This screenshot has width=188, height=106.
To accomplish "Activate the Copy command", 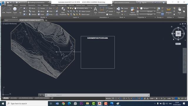I will point(32,11).
